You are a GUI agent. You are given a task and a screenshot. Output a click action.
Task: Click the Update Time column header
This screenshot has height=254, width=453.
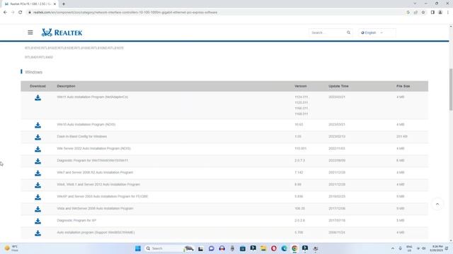click(x=338, y=86)
